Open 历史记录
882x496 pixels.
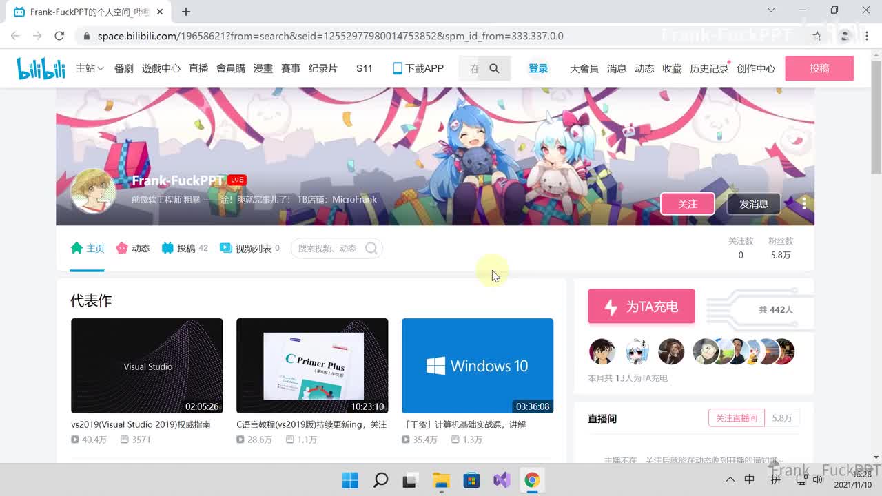point(709,68)
